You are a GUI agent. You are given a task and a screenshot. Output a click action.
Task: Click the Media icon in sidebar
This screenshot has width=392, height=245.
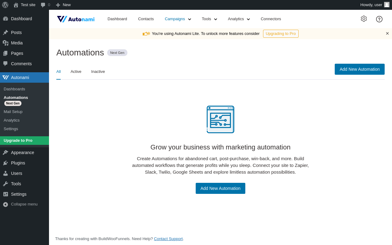point(6,43)
